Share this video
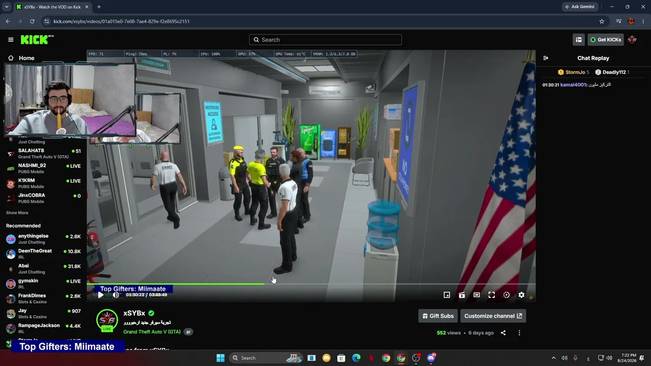The height and width of the screenshot is (366, 651). (x=503, y=333)
